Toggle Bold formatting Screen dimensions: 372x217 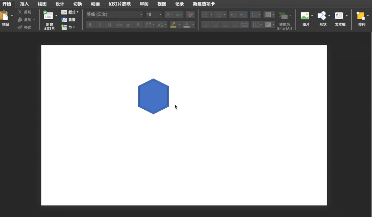pyautogui.click(x=90, y=25)
